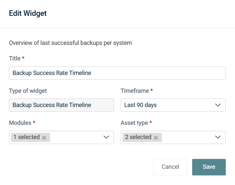This screenshot has width=235, height=185.
Task: Click the '2 selected' Asset type tag text
Action: click(x=138, y=137)
